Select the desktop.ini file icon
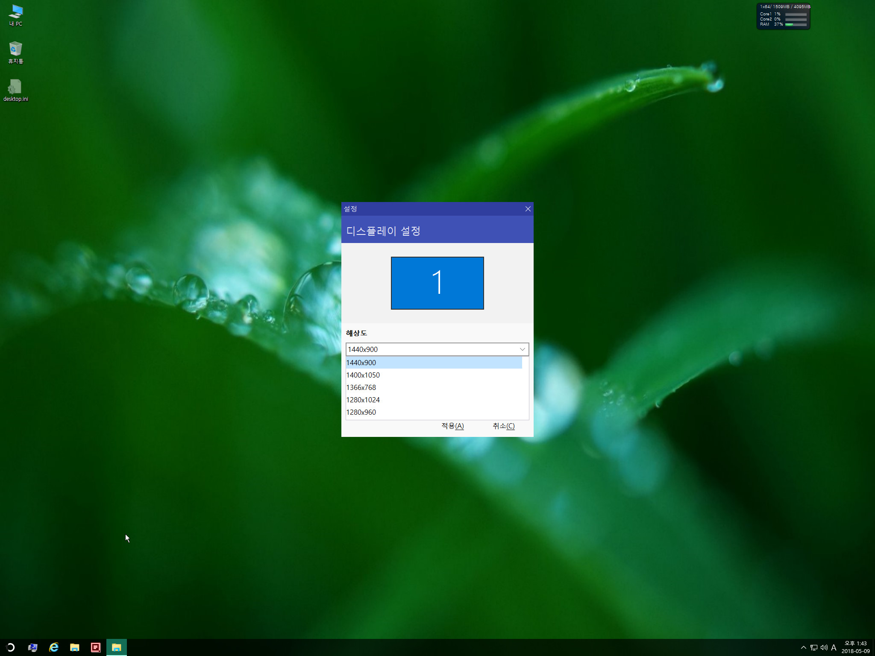This screenshot has width=875, height=656. click(x=16, y=90)
